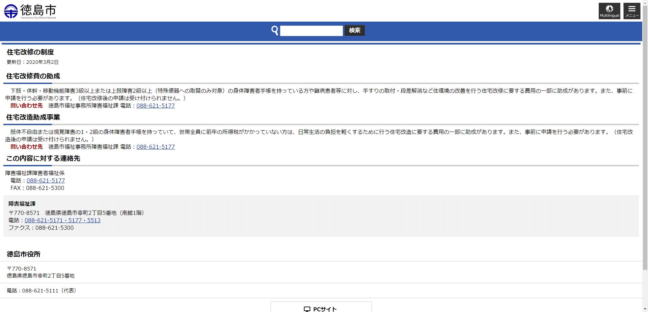Click the Tokushima City Official Website tagline link
The height and width of the screenshot is (312, 648).
tap(37, 18)
